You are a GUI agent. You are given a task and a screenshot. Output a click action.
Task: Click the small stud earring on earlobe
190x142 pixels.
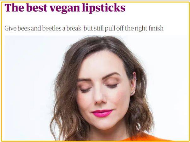tap(132, 94)
